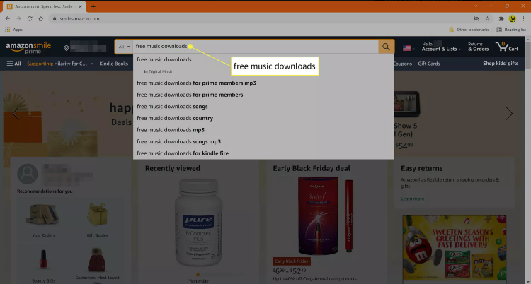
Task: Go back with browser back arrow
Action: 8,19
